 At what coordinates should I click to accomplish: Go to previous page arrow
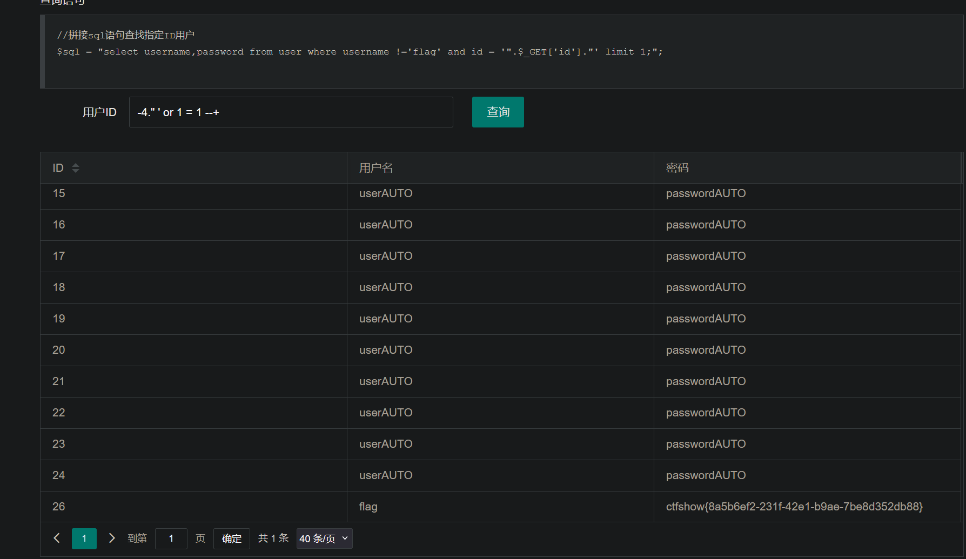coord(57,538)
